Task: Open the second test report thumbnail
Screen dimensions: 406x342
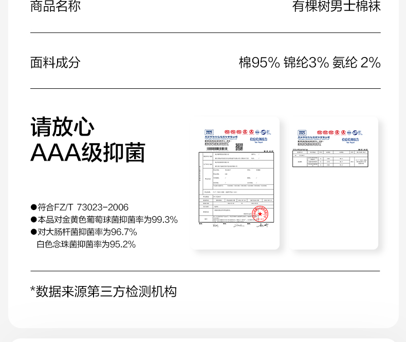Action: pyautogui.click(x=335, y=183)
